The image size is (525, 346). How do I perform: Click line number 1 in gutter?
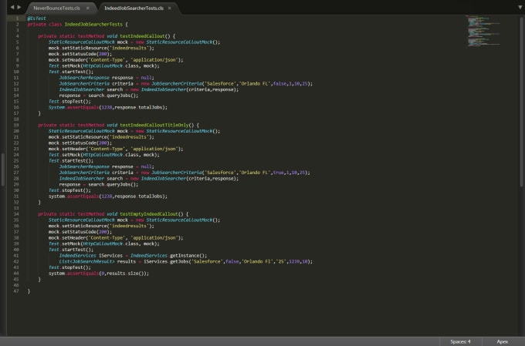pos(18,18)
